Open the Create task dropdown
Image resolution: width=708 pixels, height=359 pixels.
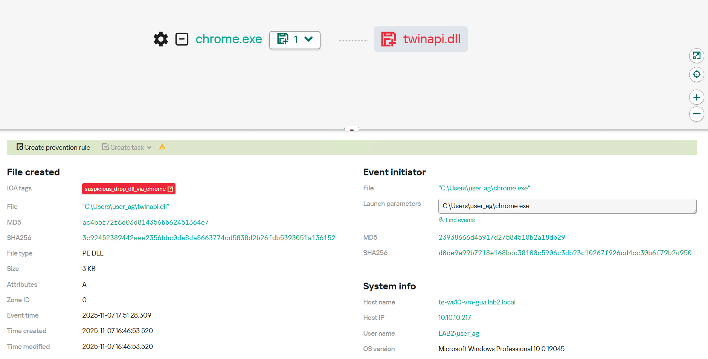pyautogui.click(x=127, y=148)
